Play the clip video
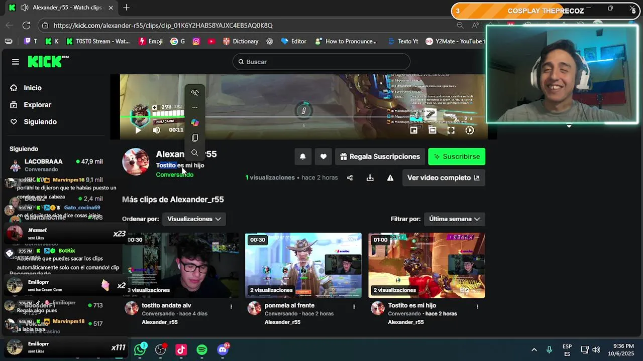This screenshot has width=643, height=361. (x=138, y=130)
